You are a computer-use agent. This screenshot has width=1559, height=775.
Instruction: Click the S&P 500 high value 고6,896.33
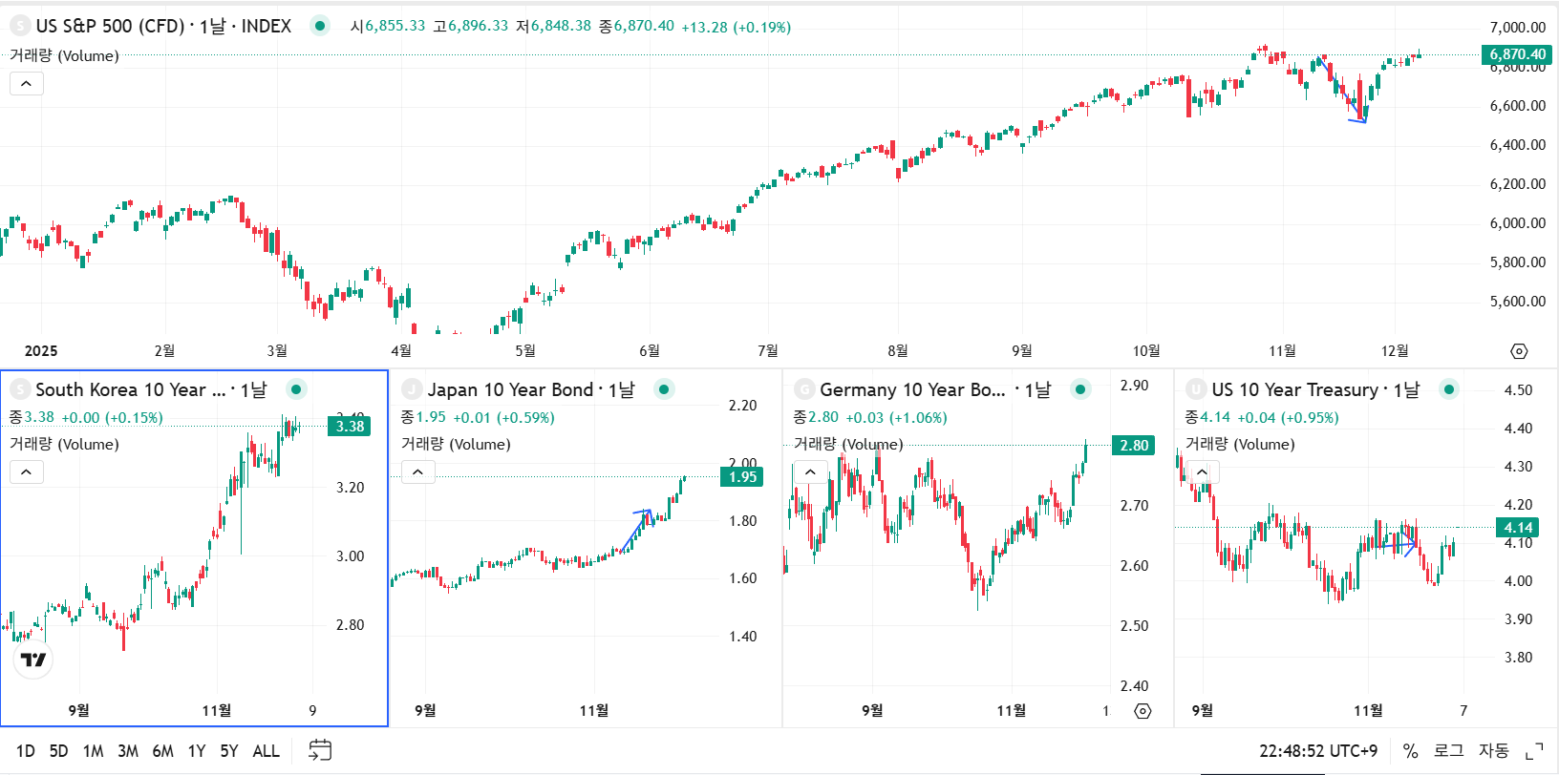470,26
